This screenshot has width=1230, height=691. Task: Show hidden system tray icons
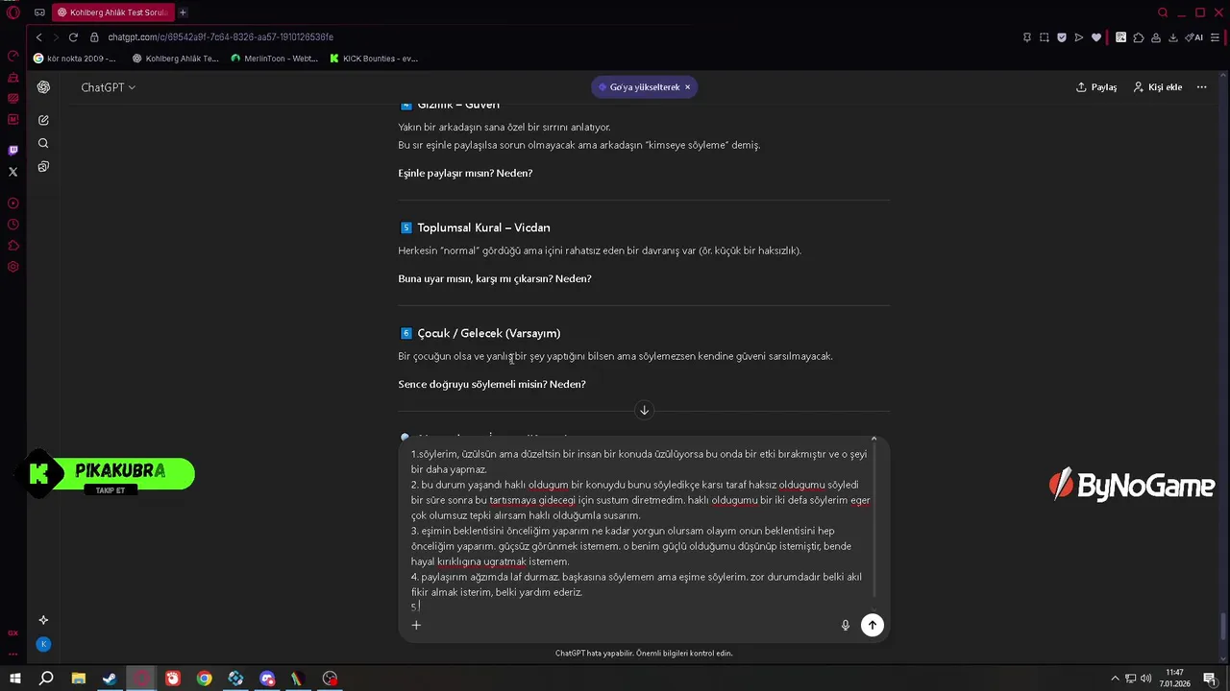(x=1115, y=679)
